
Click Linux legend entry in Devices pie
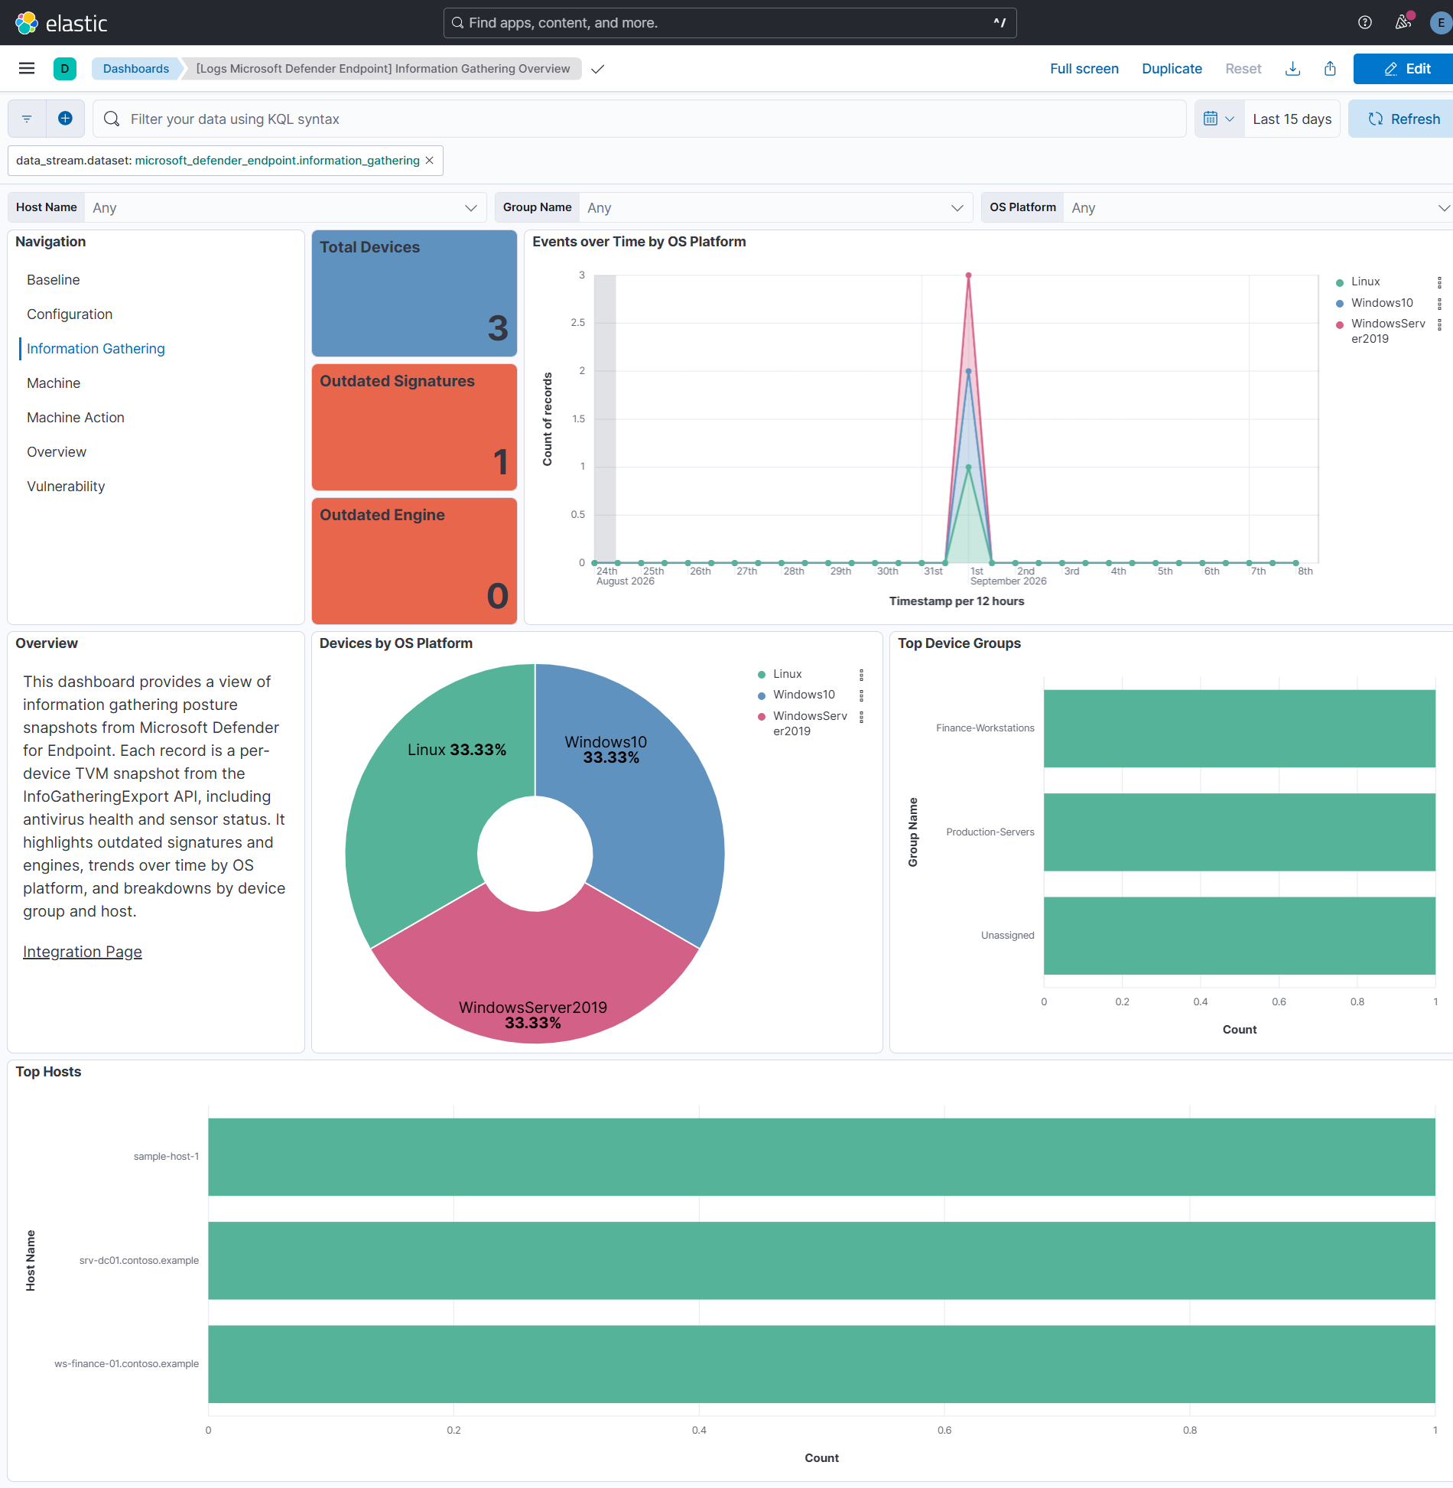click(787, 674)
